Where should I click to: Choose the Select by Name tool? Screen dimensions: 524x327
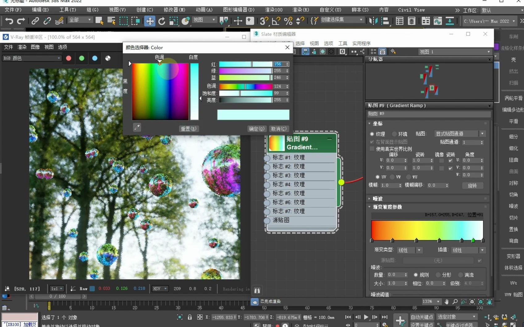click(111, 21)
